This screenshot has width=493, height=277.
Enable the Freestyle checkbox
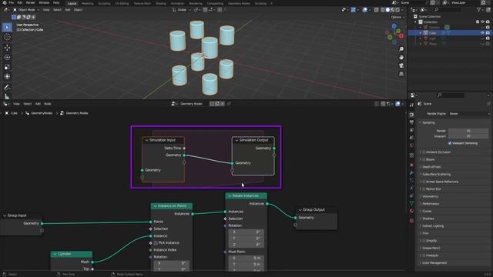coord(424,255)
